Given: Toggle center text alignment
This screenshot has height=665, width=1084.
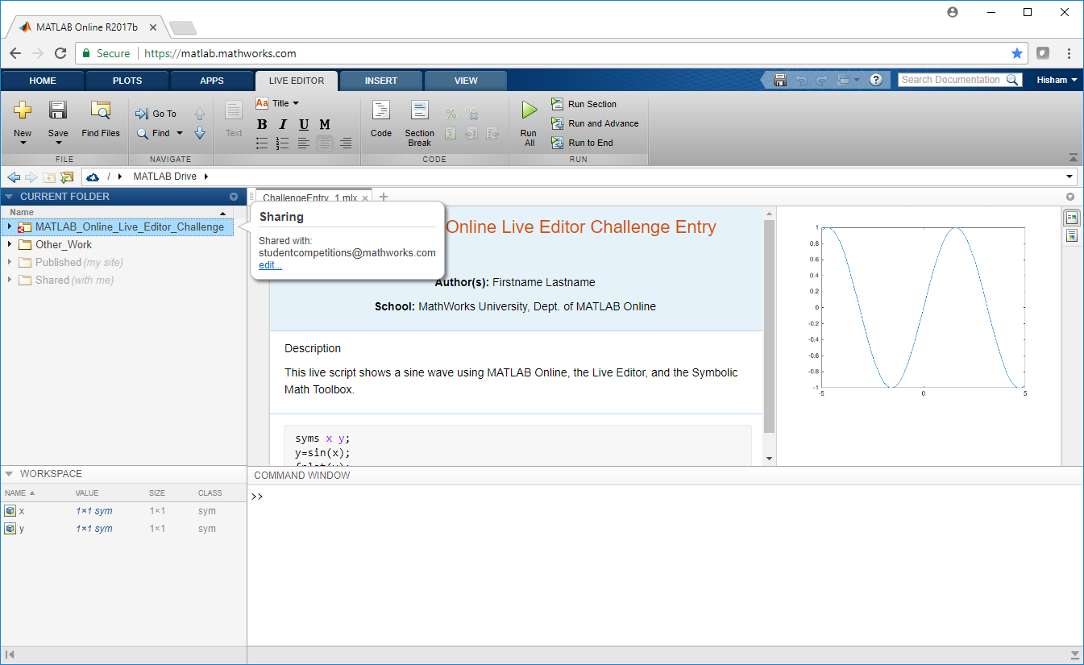Looking at the screenshot, I should click(325, 143).
